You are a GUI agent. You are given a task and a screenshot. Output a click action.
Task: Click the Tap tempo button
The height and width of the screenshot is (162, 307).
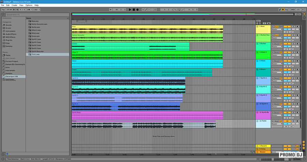click(x=3, y=10)
